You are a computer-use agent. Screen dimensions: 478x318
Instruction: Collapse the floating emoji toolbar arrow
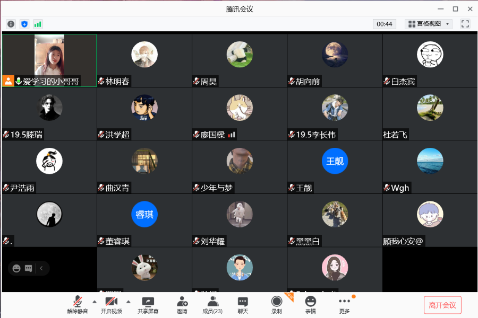tap(41, 268)
